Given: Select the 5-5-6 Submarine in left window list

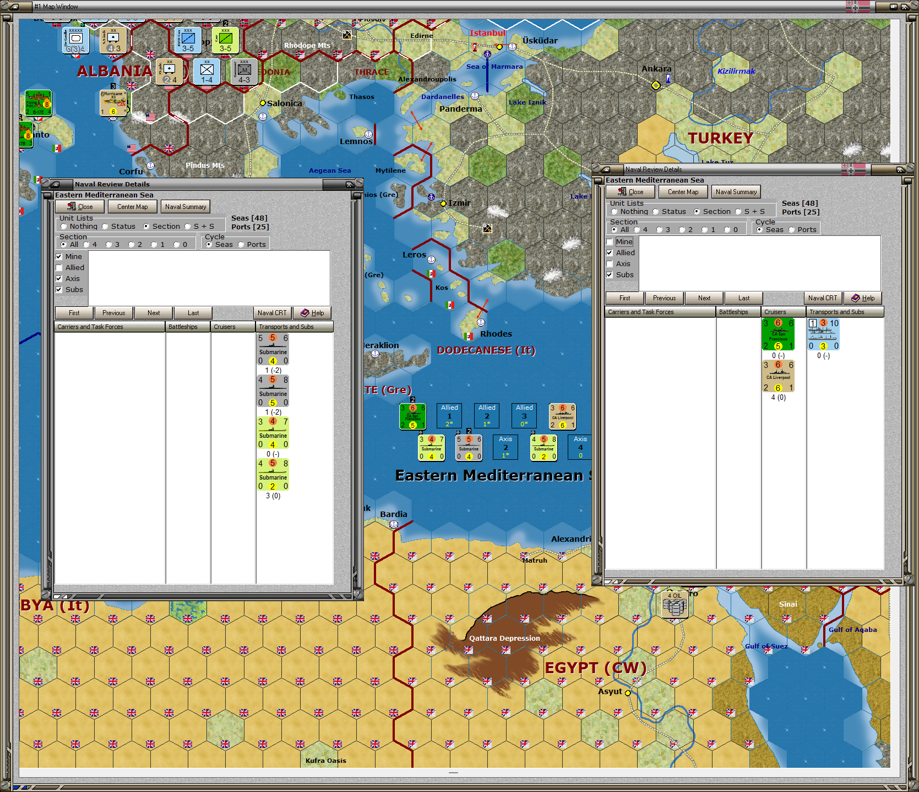Looking at the screenshot, I should tap(273, 349).
